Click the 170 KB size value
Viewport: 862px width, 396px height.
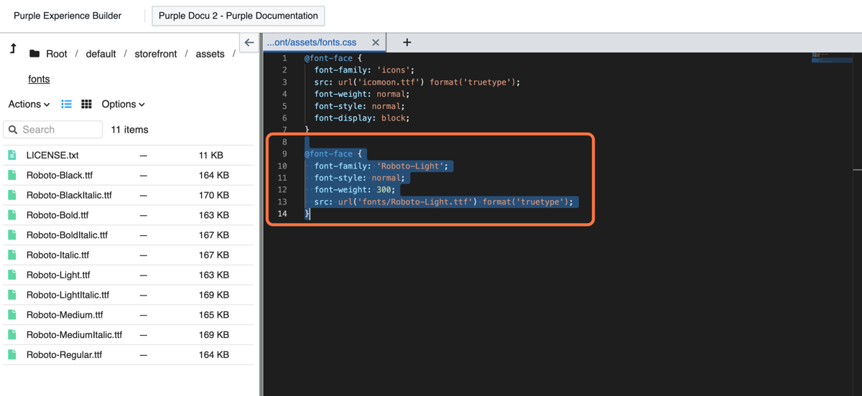[x=214, y=195]
